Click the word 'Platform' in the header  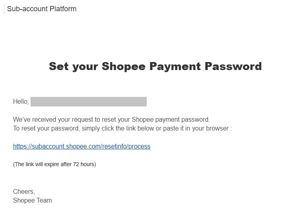[x=63, y=9]
